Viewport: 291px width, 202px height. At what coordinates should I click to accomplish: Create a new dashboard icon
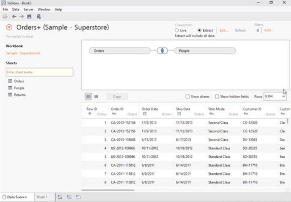click(69, 197)
